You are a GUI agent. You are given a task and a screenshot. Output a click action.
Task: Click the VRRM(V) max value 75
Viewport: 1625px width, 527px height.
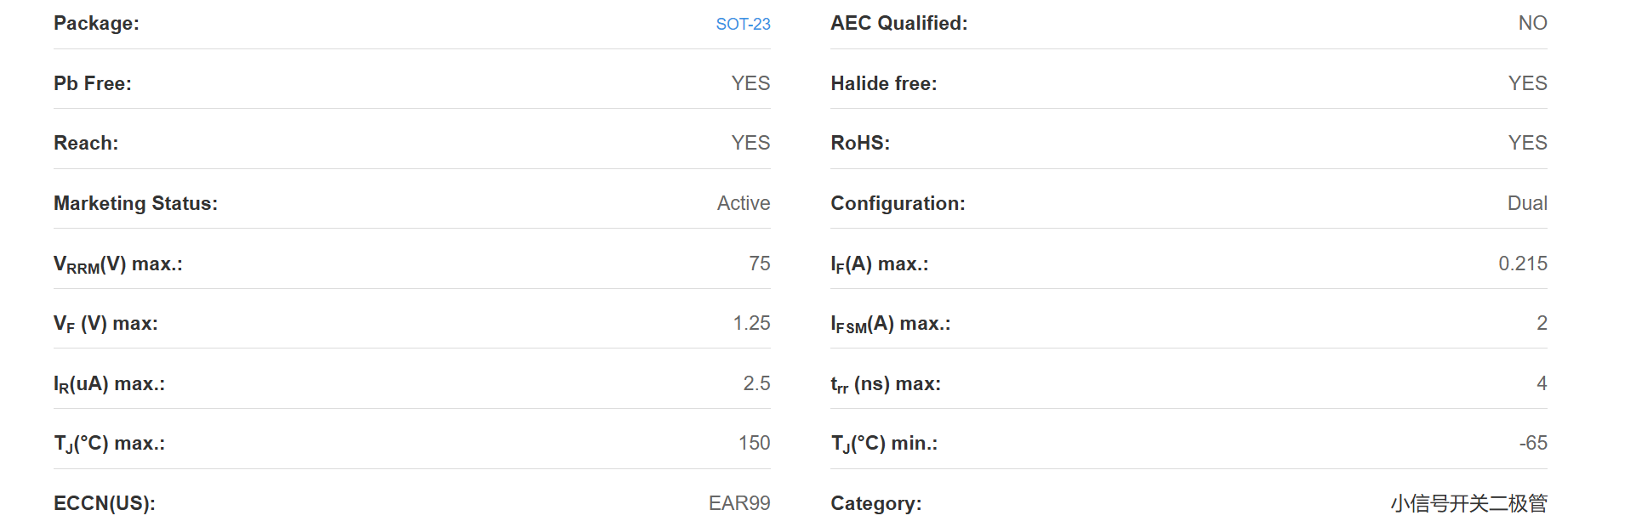pos(760,263)
